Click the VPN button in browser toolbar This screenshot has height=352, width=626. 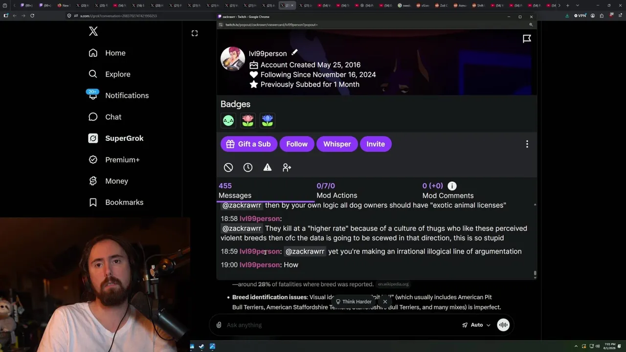point(580,16)
